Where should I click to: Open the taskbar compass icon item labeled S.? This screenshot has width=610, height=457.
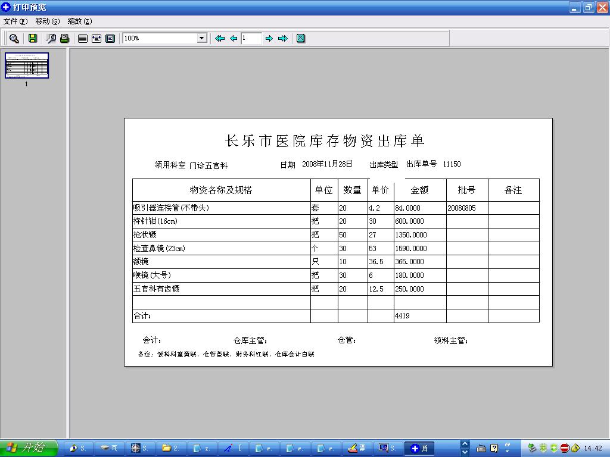click(139, 449)
